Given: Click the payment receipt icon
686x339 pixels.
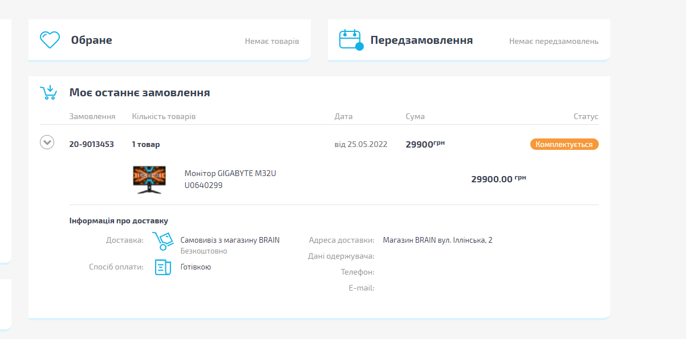Looking at the screenshot, I should coord(163,267).
